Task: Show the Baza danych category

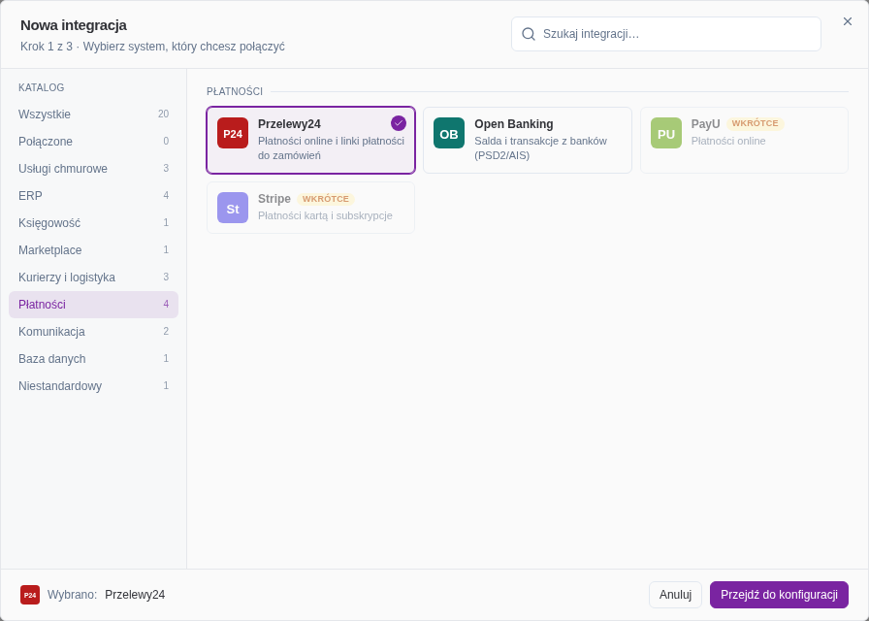Action: click(x=94, y=359)
